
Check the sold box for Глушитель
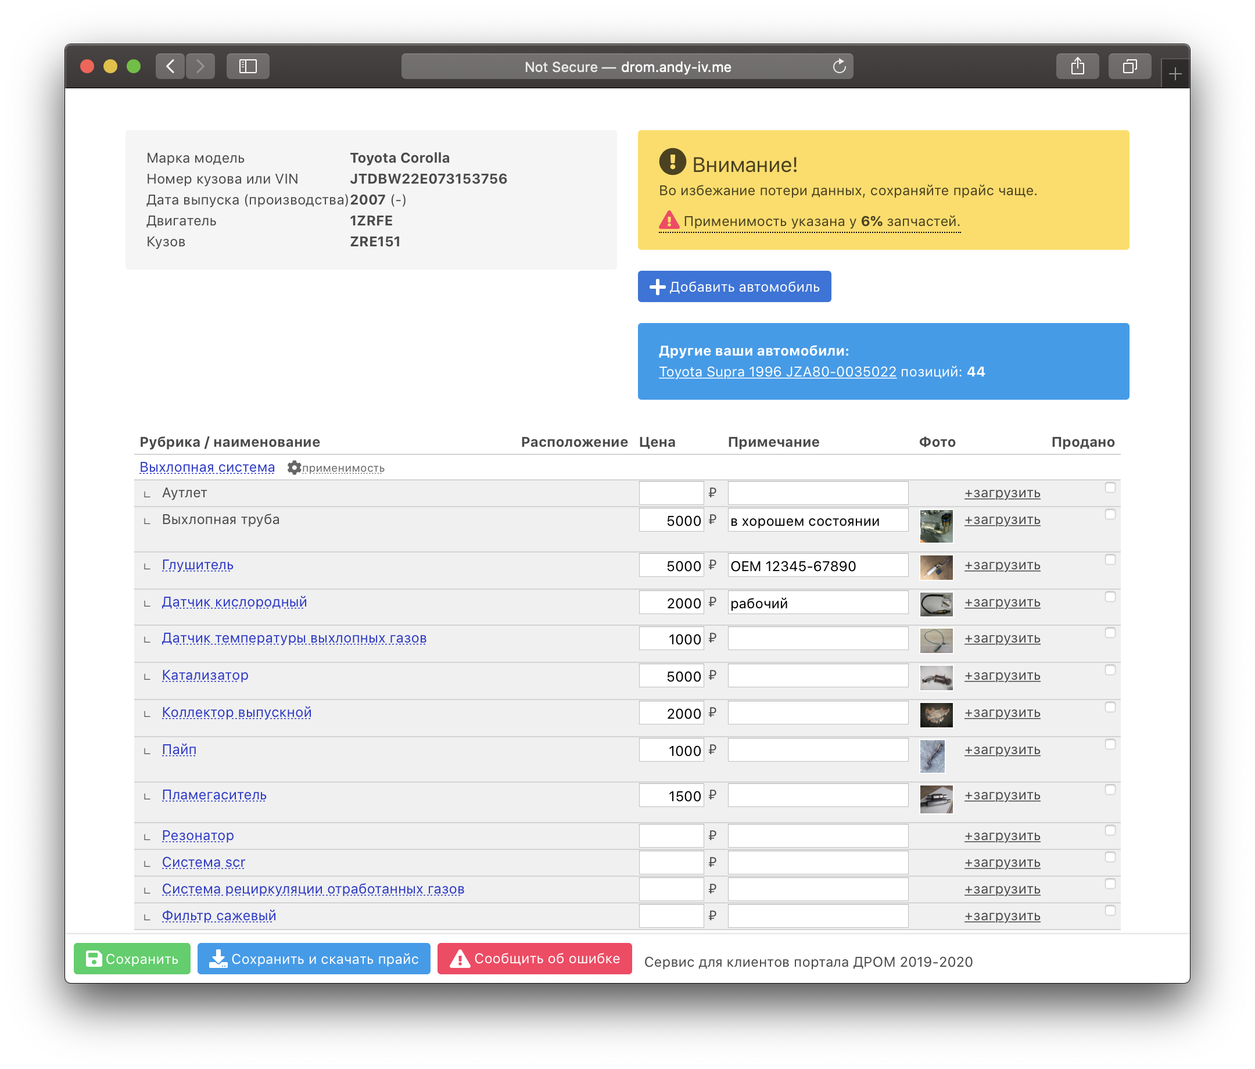pos(1110,559)
